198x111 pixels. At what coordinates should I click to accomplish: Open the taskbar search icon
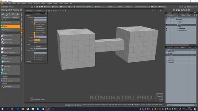click(7, 109)
